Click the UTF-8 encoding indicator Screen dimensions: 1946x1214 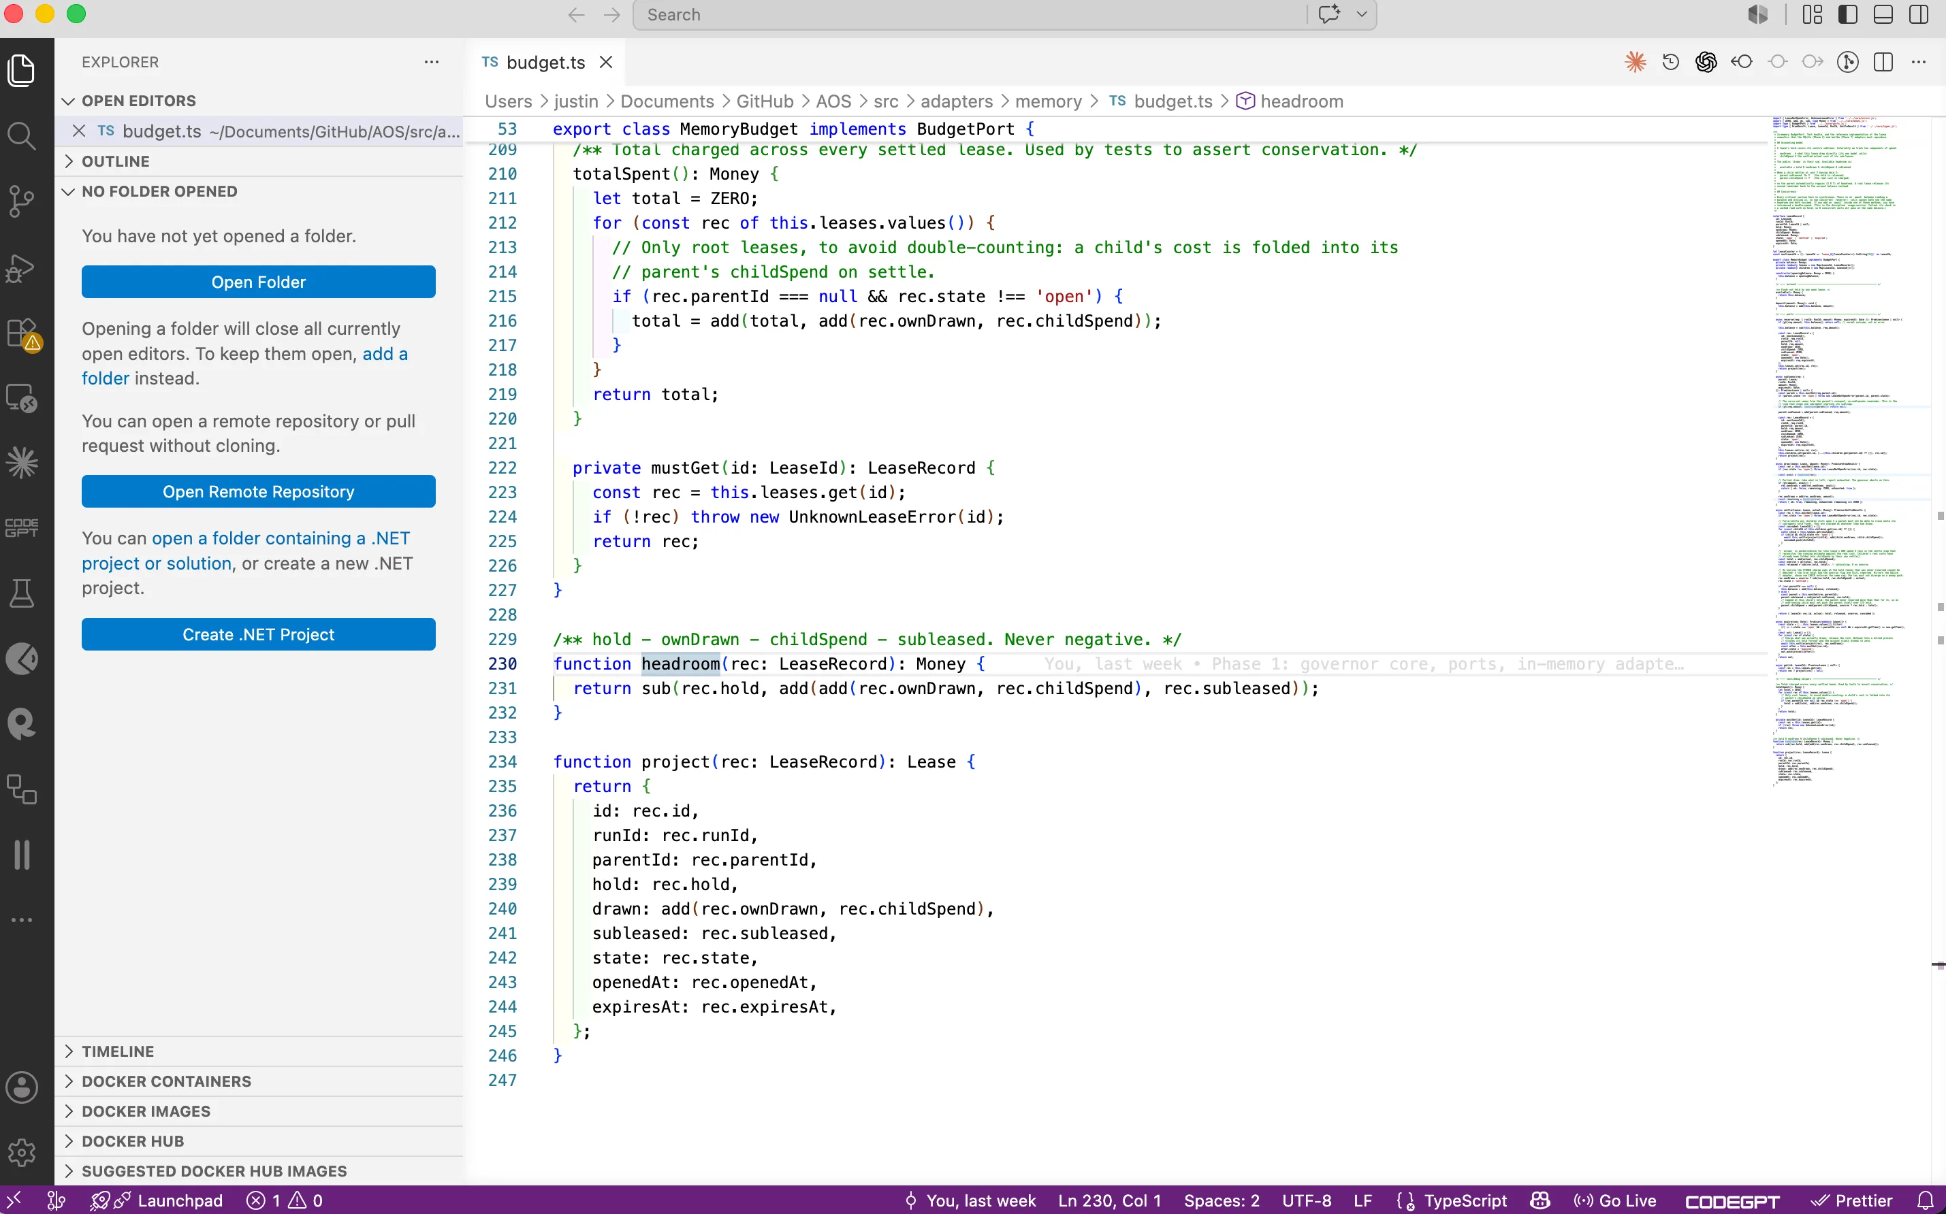(x=1307, y=1200)
